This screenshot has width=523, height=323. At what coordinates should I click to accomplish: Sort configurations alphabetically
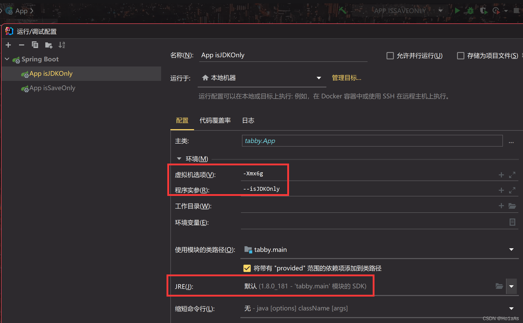pos(62,45)
